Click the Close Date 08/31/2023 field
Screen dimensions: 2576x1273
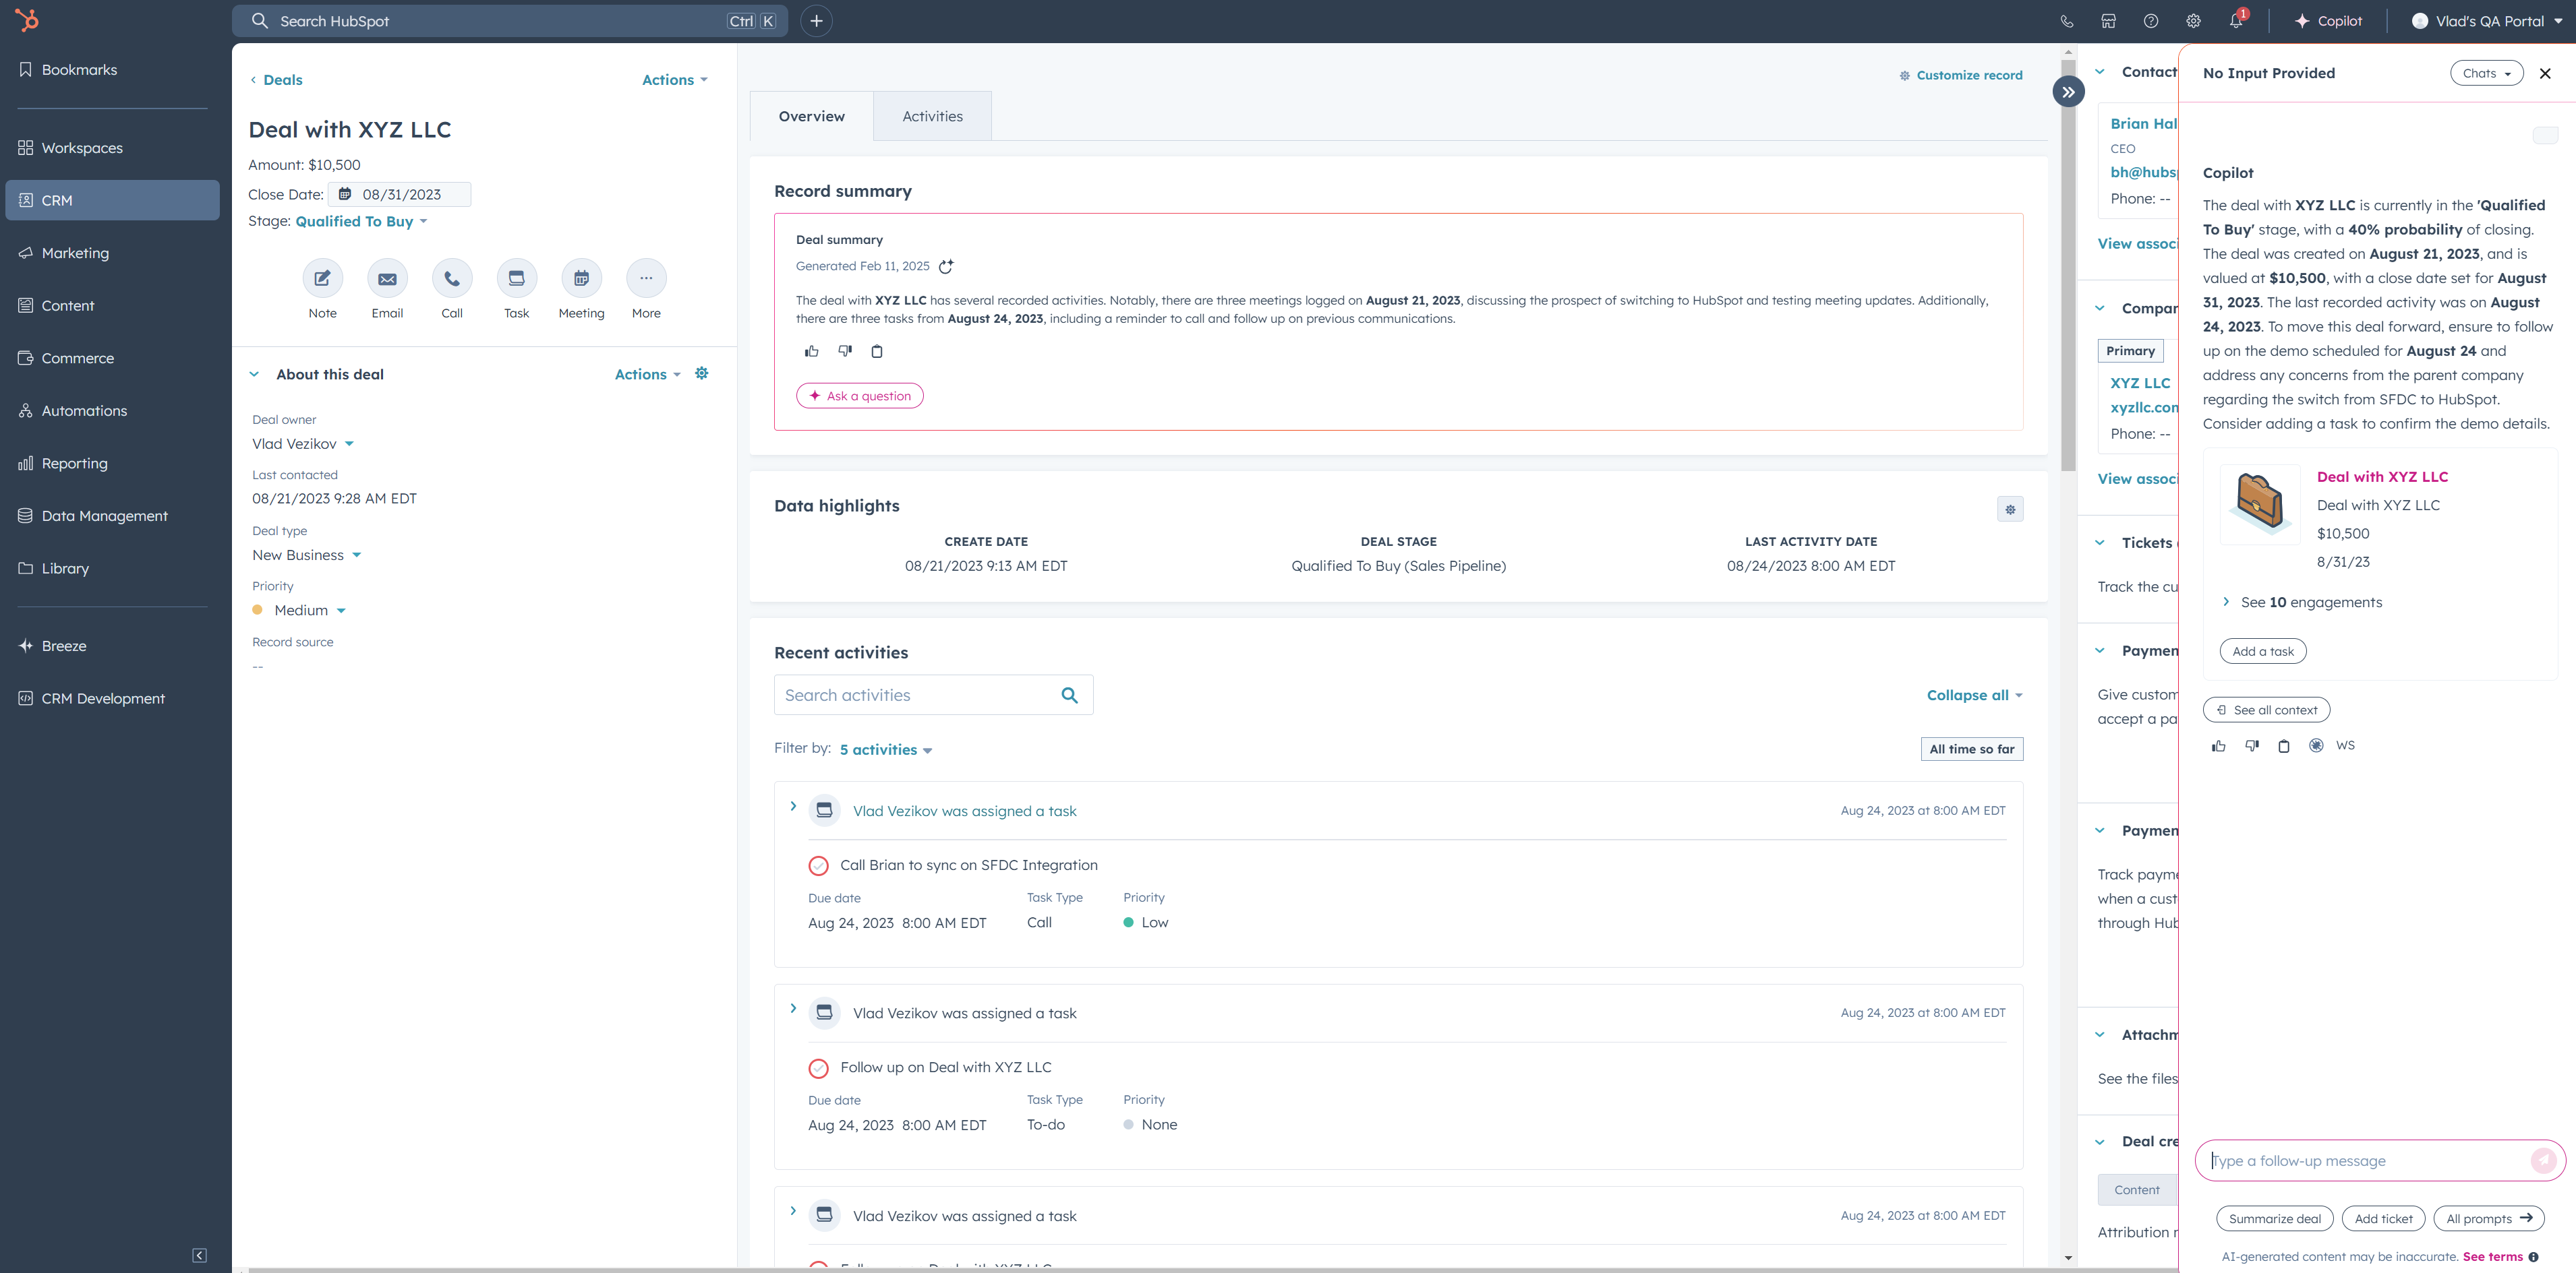click(400, 195)
